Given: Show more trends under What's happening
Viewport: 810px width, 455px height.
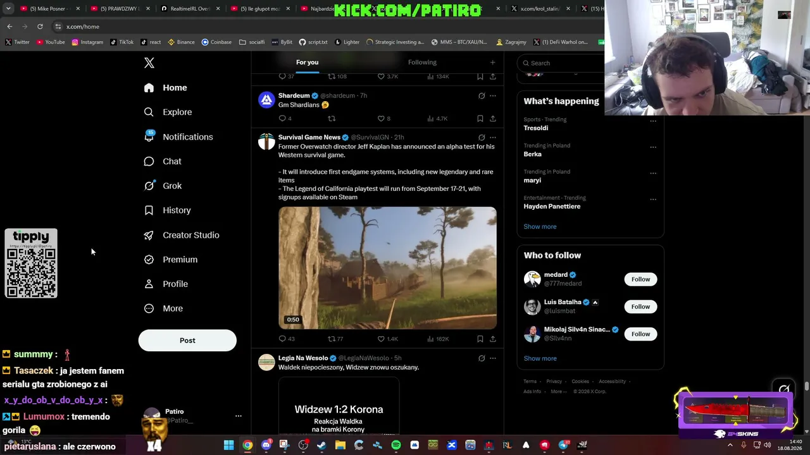Looking at the screenshot, I should coord(540,226).
